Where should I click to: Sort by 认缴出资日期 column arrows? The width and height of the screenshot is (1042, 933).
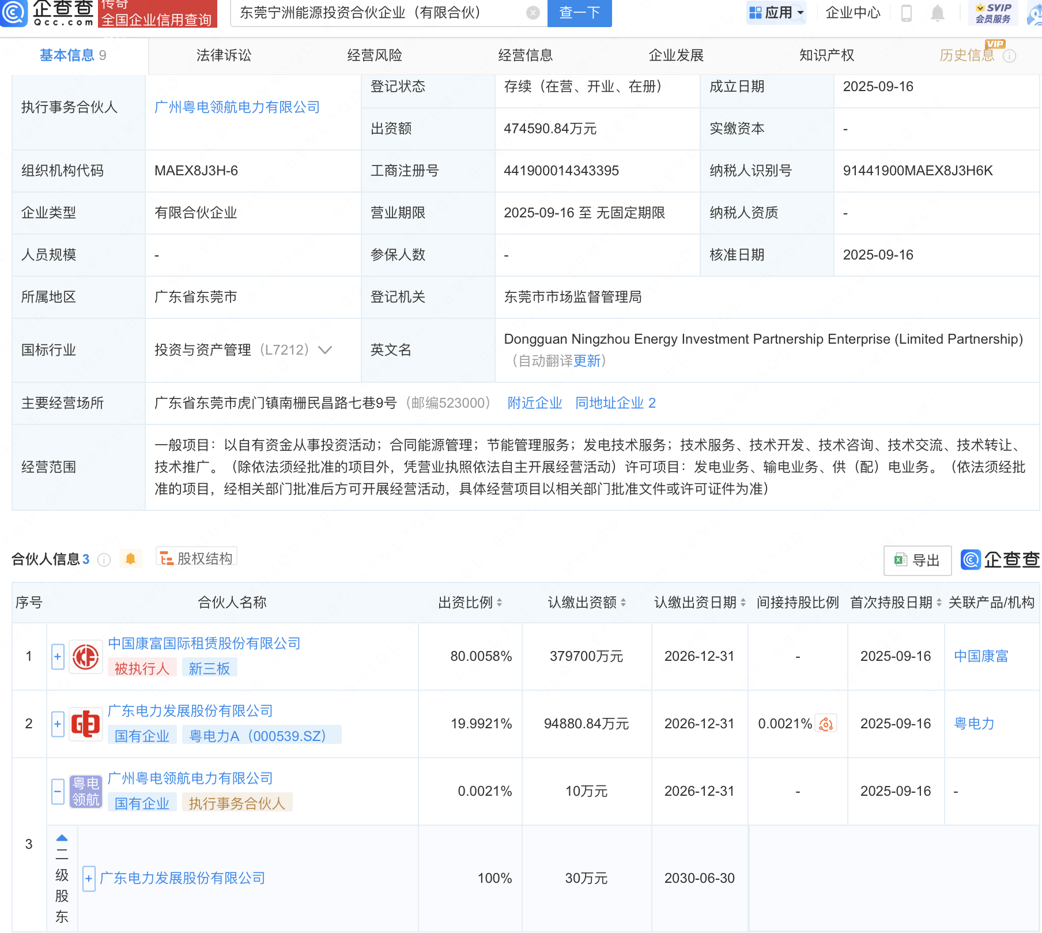(x=743, y=603)
